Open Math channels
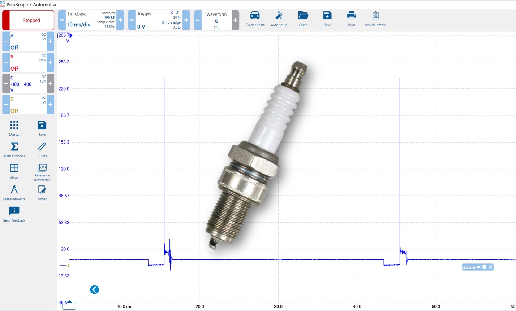516x311 pixels. coord(14,150)
